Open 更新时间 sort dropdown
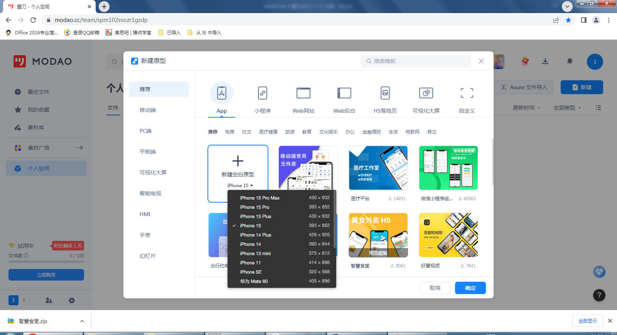The height and width of the screenshot is (335, 617). pos(526,108)
